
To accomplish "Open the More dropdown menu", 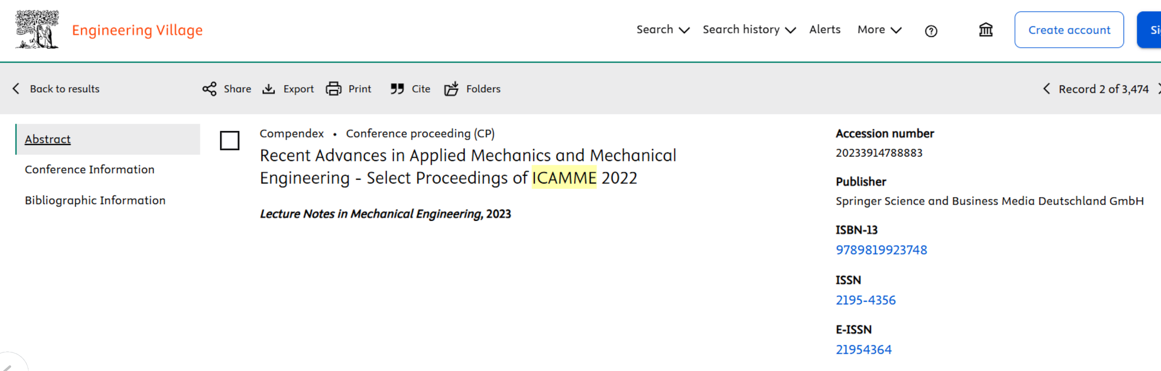I will coord(879,30).
